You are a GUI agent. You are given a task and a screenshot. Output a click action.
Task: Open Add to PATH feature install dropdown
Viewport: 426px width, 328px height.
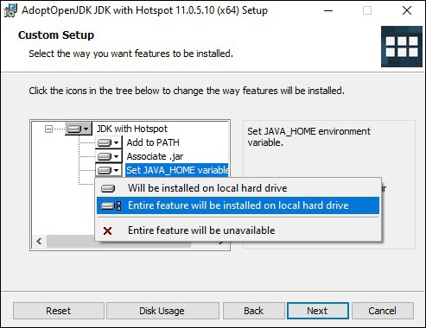click(109, 142)
